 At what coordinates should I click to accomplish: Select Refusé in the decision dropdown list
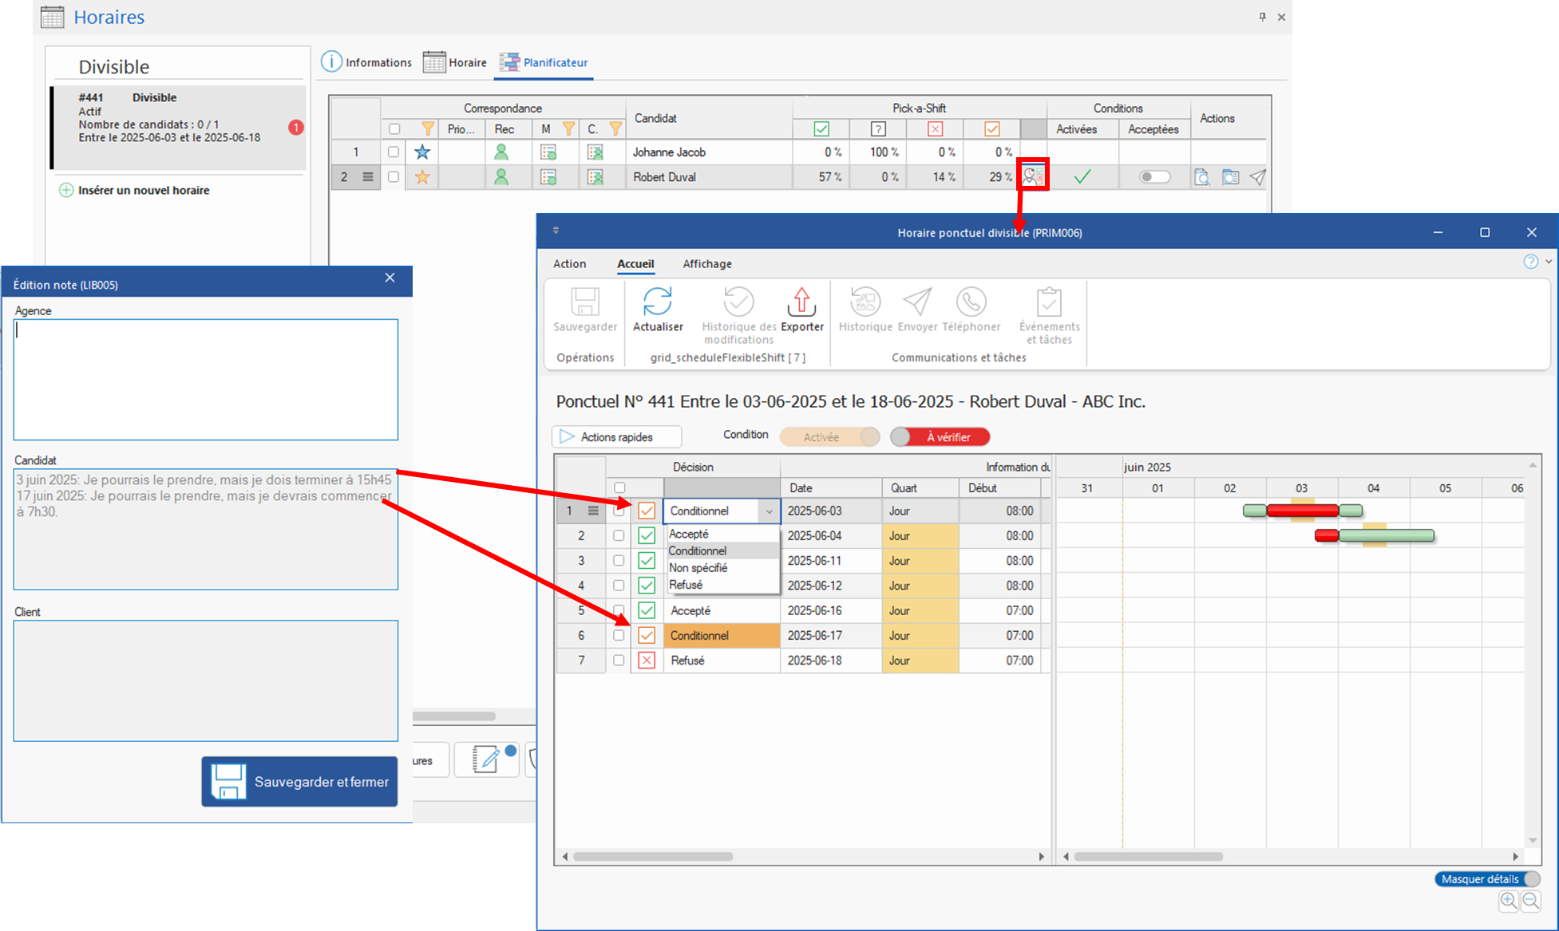(x=686, y=585)
